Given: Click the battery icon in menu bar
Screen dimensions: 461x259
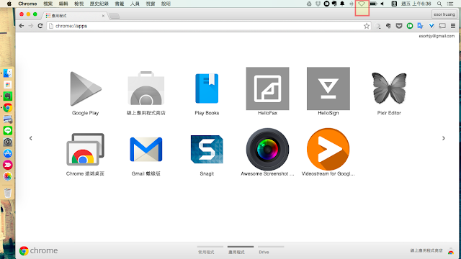Looking at the screenshot, I should pos(373,4).
